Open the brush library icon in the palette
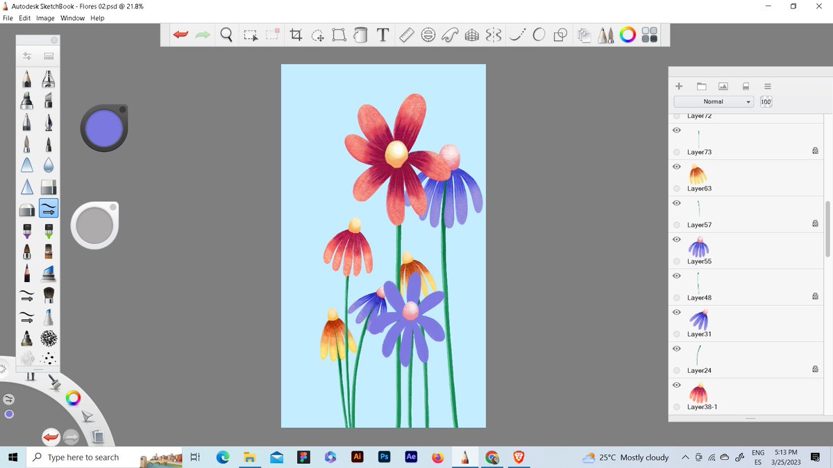The height and width of the screenshot is (468, 833). click(x=49, y=55)
